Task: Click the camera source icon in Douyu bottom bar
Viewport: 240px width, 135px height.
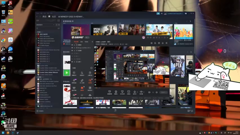Action: 116,92
